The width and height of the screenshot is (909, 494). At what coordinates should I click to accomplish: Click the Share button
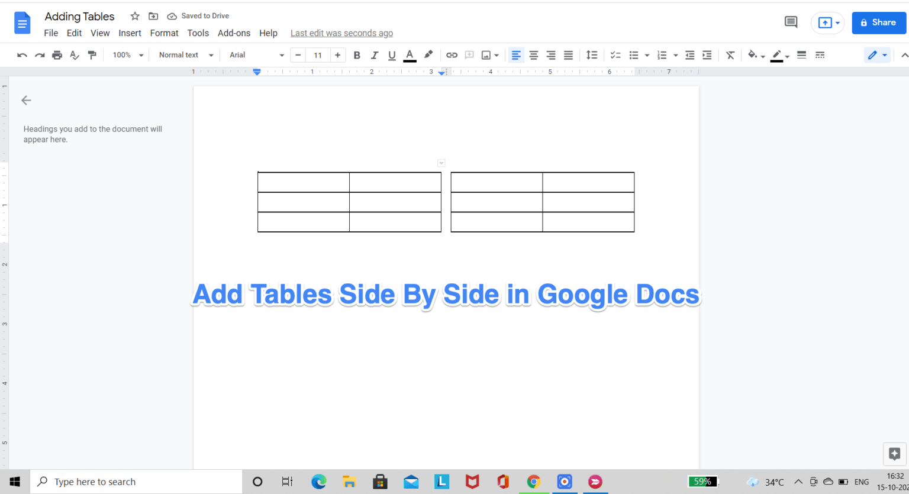point(879,22)
